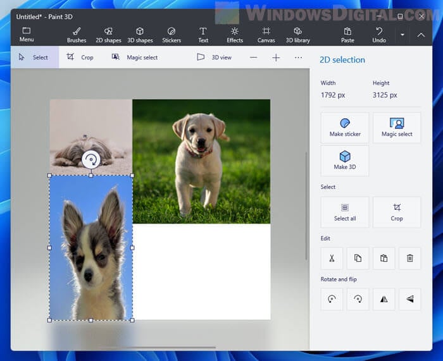Click the horizontal canvas scrollbar
This screenshot has height=361, width=443.
click(x=161, y=348)
